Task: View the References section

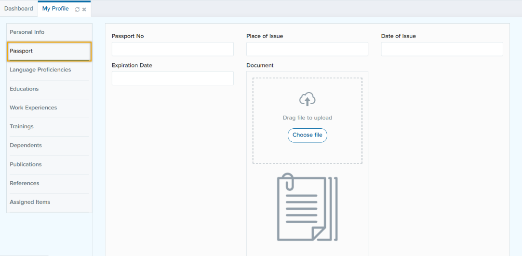Action: (x=25, y=183)
